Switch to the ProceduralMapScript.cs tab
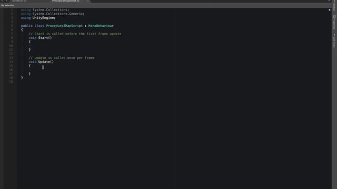 pyautogui.click(x=66, y=1)
